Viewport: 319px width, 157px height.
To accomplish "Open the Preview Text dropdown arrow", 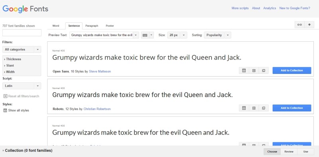I will (136, 35).
